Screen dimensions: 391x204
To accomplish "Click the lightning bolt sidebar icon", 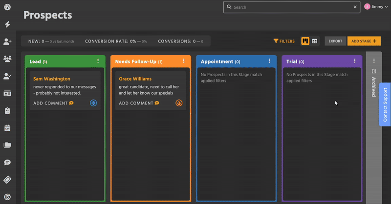I will [x=7, y=24].
